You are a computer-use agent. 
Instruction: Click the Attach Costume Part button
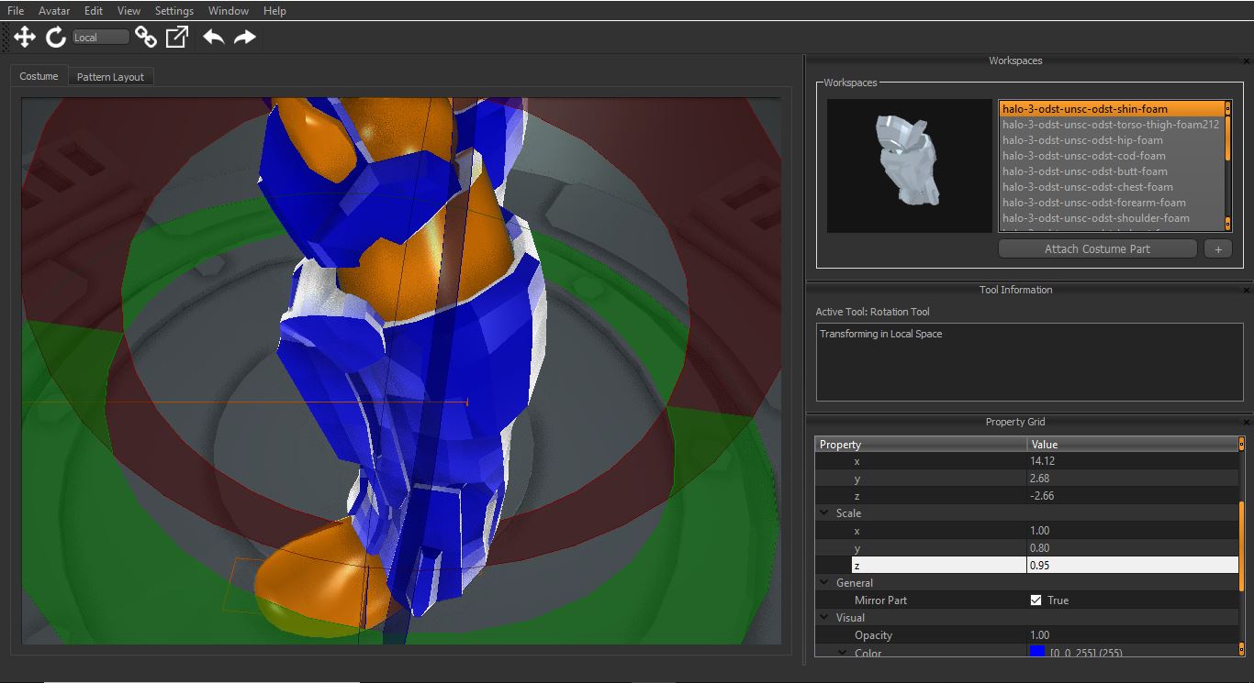click(1097, 248)
